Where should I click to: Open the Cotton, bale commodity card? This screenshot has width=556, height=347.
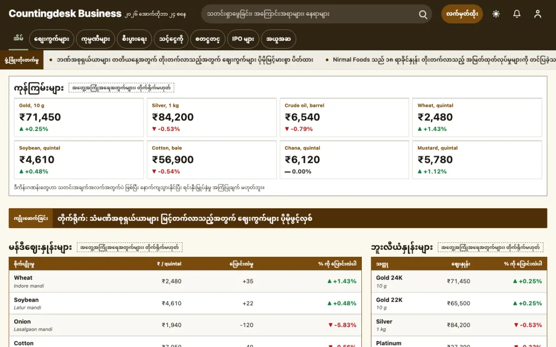tap(212, 160)
